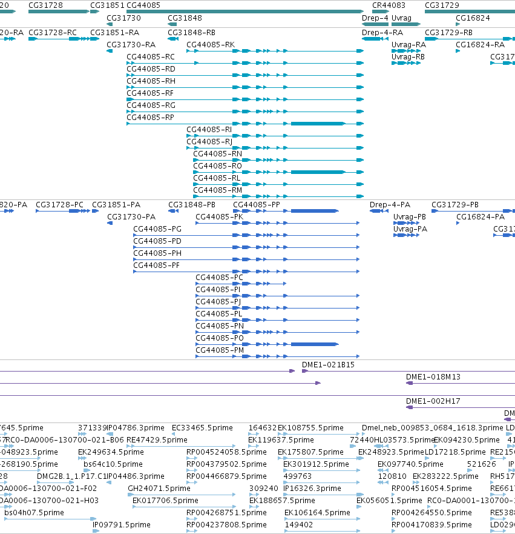Click protein label CG31729-PB
Screen dimensions: 515x534
point(455,205)
